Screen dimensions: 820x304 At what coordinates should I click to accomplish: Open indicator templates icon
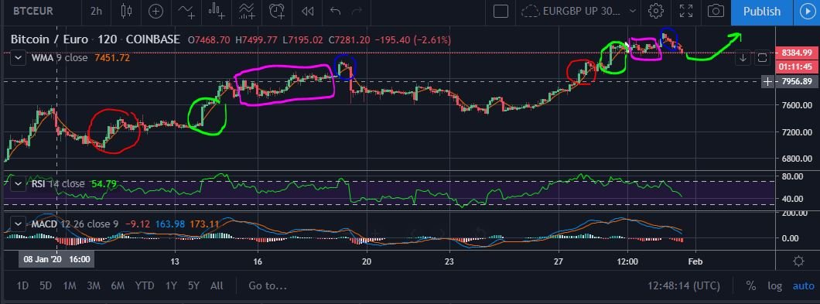point(247,11)
